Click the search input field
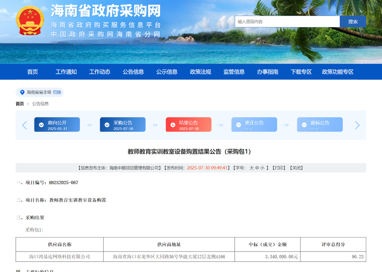This screenshot has width=382, height=272. point(287,21)
